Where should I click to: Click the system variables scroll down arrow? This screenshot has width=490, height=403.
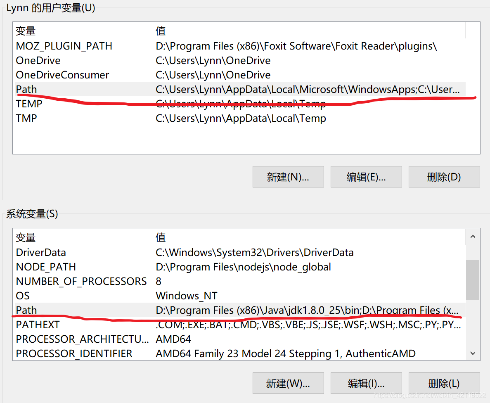coord(473,353)
